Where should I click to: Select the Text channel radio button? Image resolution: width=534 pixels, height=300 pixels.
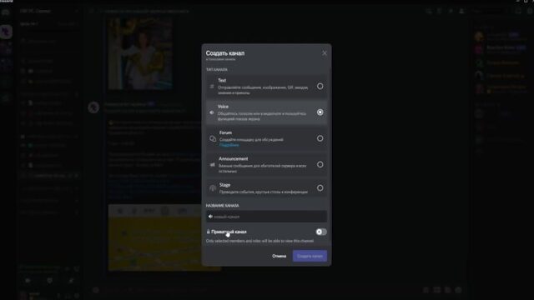click(320, 86)
